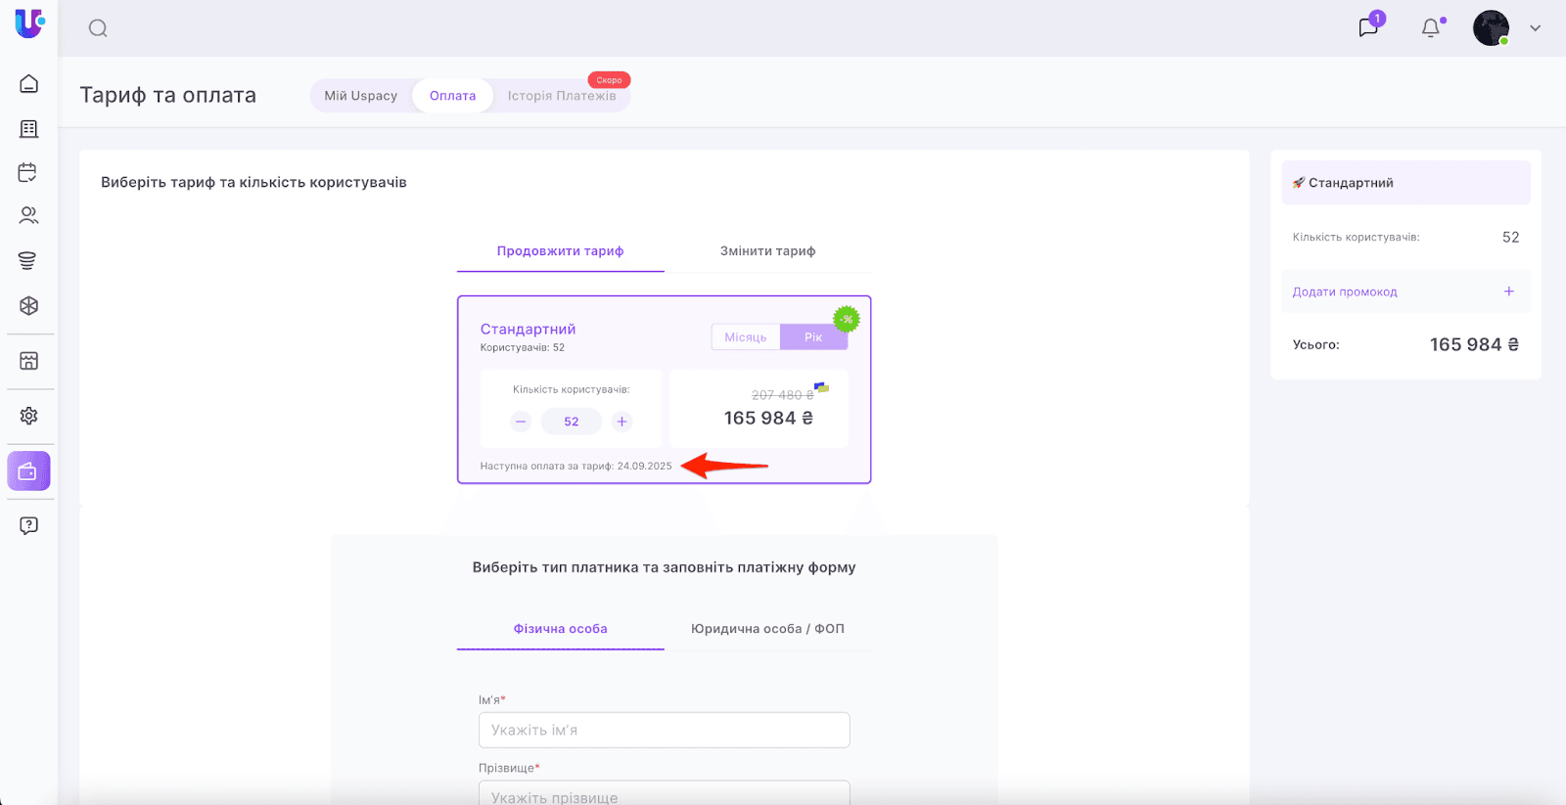This screenshot has width=1566, height=805.
Task: Open the search magnifier in top bar
Action: click(98, 28)
